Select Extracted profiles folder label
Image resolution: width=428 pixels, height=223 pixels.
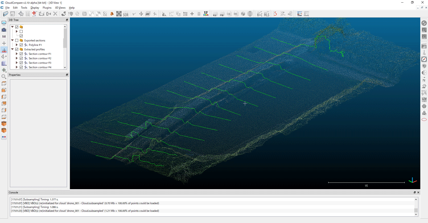pyautogui.click(x=34, y=50)
